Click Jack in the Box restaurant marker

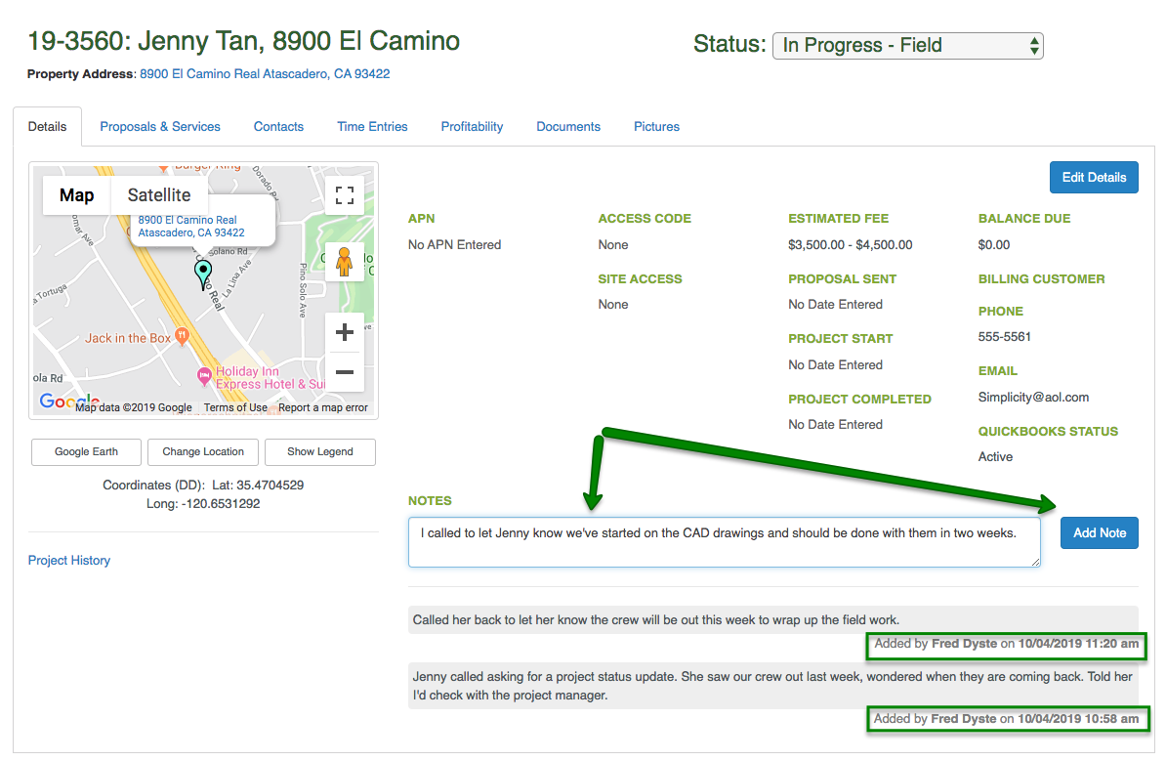click(x=181, y=336)
